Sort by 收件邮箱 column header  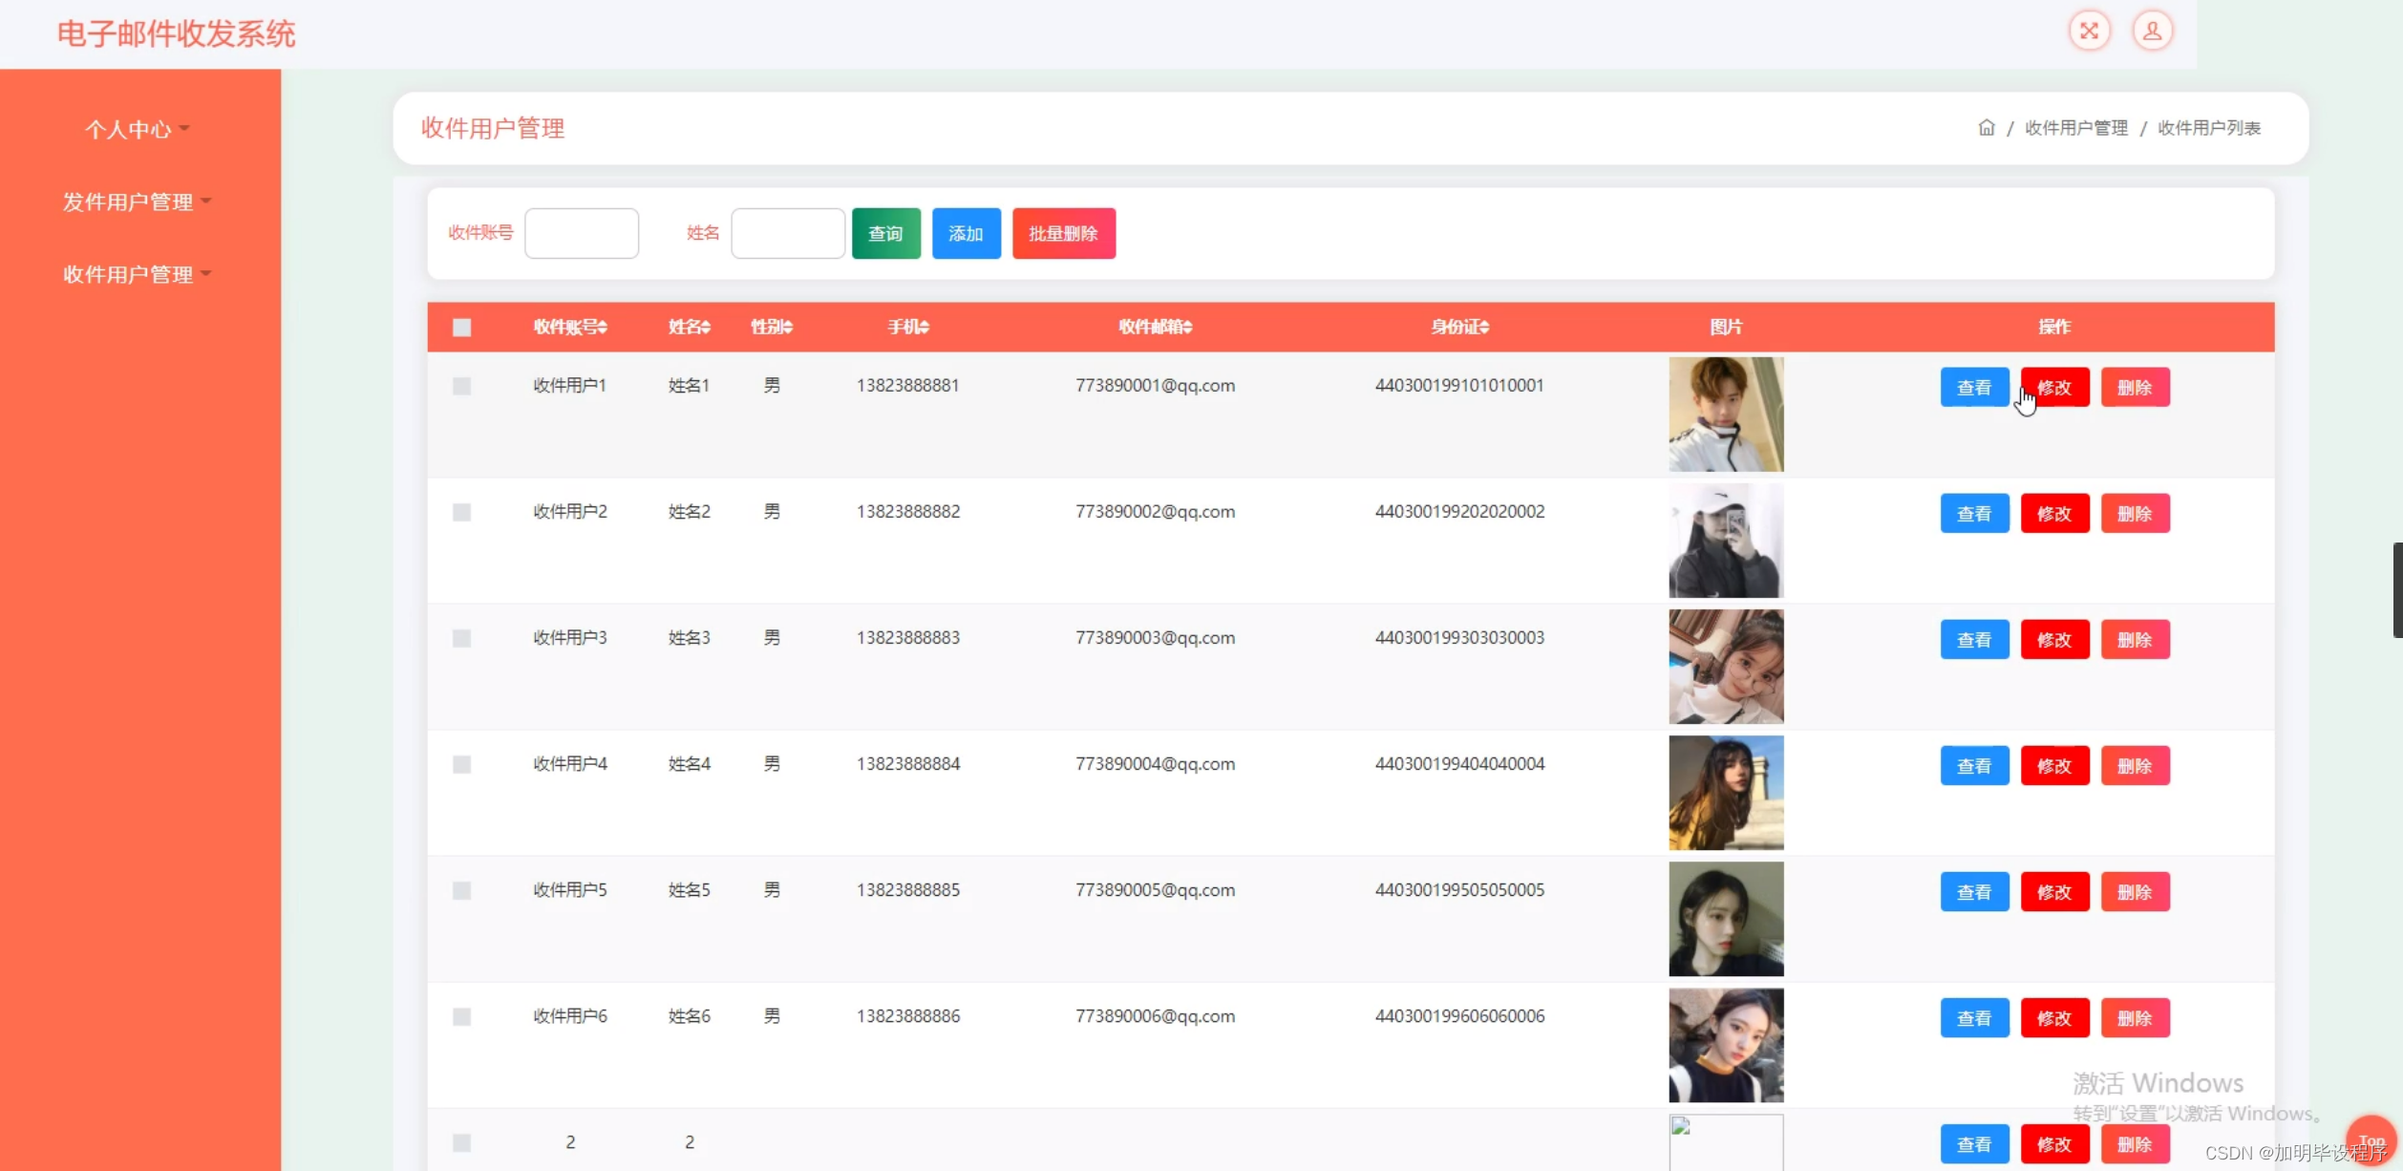pos(1155,327)
